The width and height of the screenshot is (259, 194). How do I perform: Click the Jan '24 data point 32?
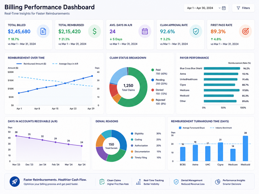coord(42,140)
